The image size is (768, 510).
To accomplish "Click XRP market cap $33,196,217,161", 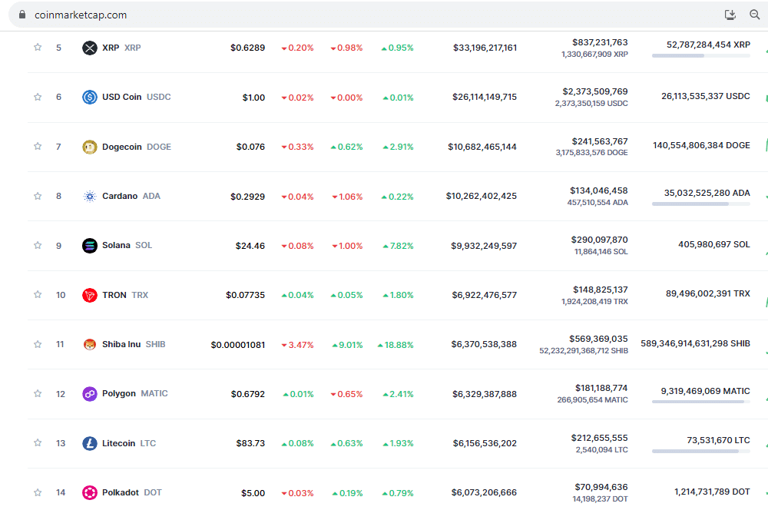I will point(485,48).
